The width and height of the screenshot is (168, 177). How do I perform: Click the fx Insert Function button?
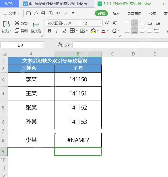(68, 45)
